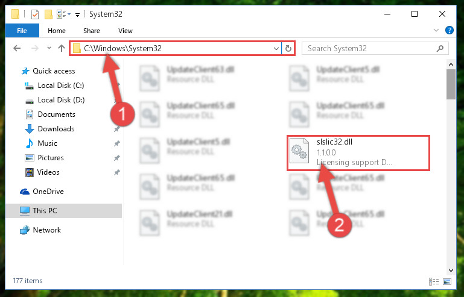Unpin Downloads from Quick access
This screenshot has height=297, width=464.
[x=117, y=129]
